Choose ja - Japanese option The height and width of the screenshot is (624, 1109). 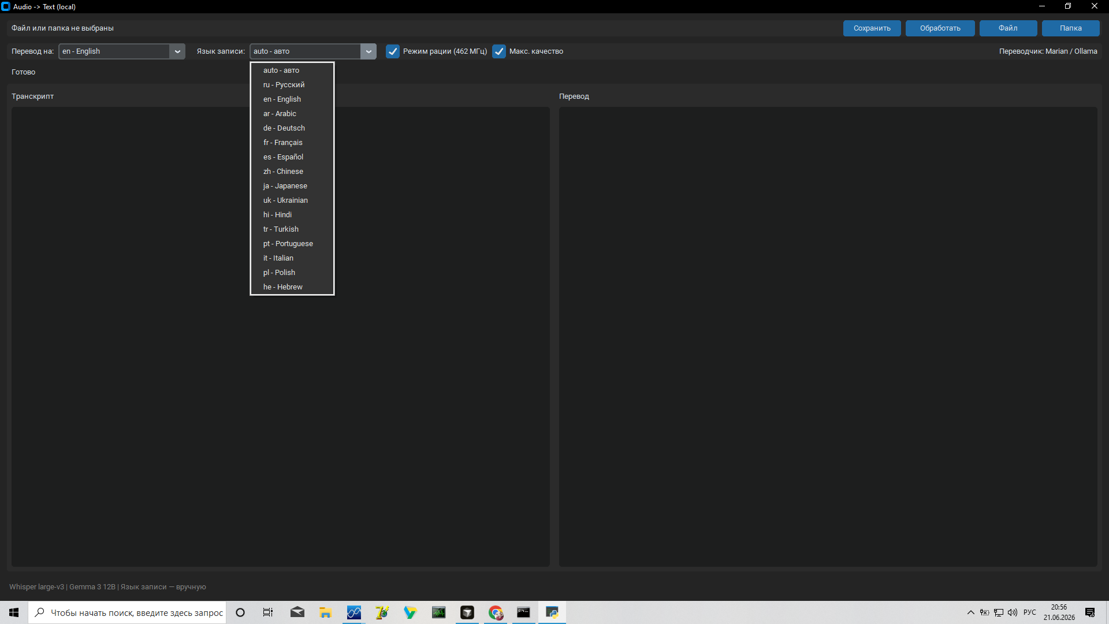coord(292,186)
